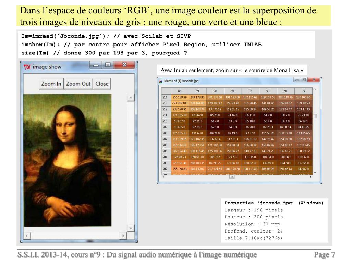Select column header 94 in matrix

pyautogui.click(x=286, y=91)
